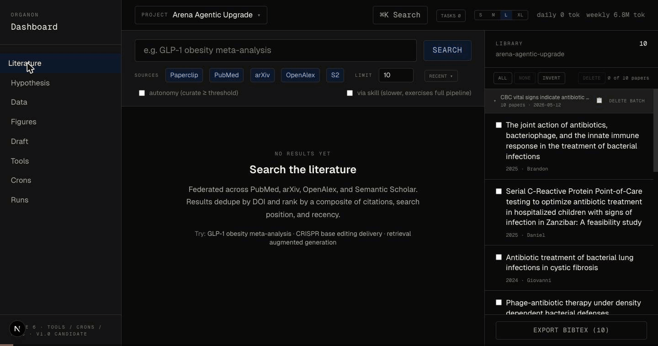
Task: Select size M option
Action: pyautogui.click(x=493, y=15)
